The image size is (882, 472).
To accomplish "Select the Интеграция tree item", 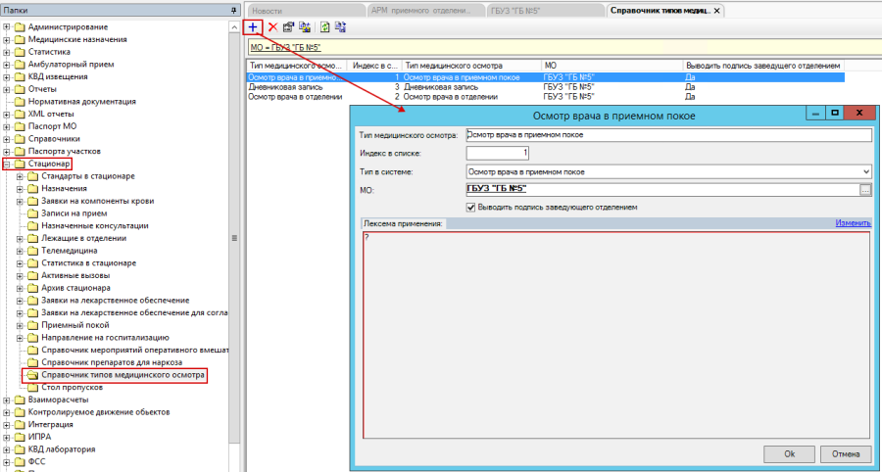I will [51, 425].
